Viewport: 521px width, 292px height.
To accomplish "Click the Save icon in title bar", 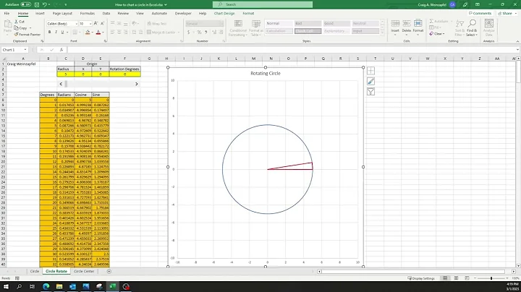I will tap(37, 4).
